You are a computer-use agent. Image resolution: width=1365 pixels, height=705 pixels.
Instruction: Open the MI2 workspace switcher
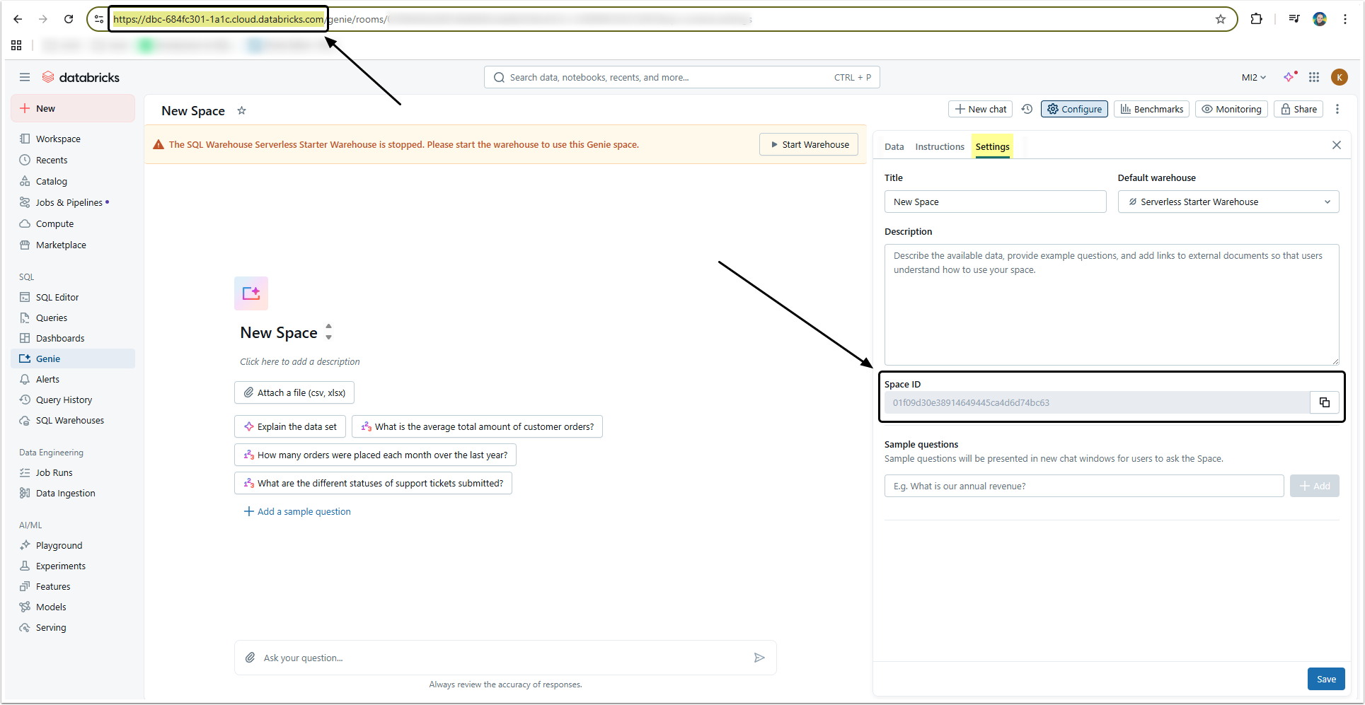(1254, 77)
